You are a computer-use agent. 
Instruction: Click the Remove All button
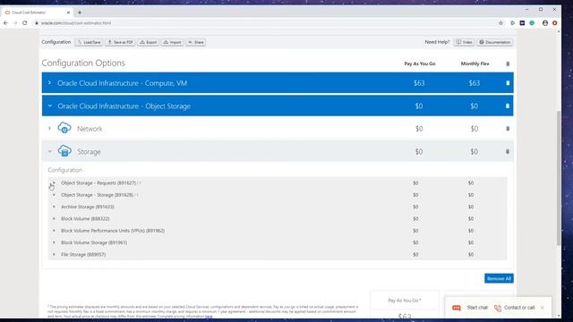499,278
